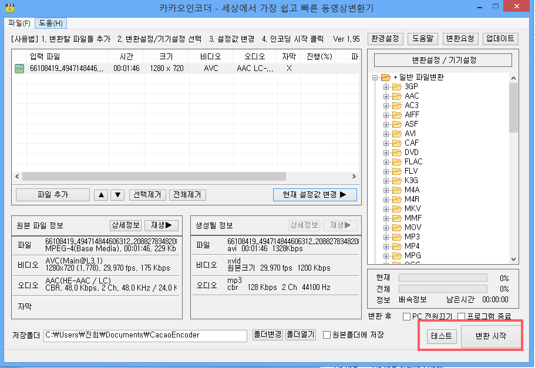
Task: Collapse the 일반 파일변환 tree node
Action: [x=375, y=77]
